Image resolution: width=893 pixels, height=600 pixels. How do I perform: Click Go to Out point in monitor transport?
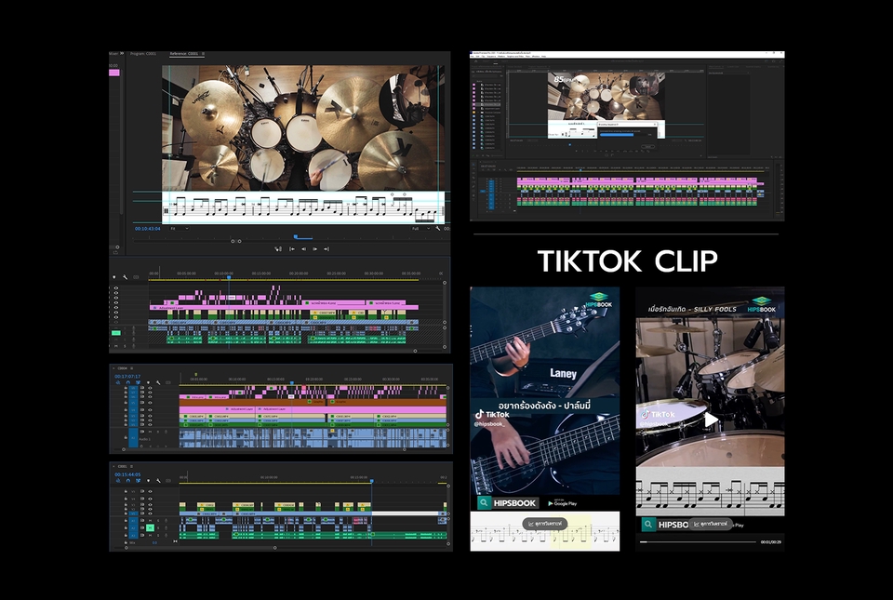[x=327, y=248]
